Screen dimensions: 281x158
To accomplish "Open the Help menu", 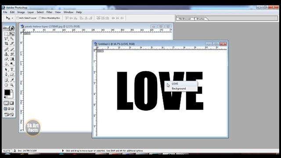I will click(x=79, y=12).
